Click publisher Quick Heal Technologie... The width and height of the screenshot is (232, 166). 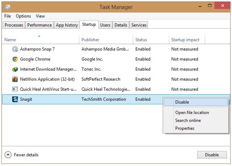point(106,89)
